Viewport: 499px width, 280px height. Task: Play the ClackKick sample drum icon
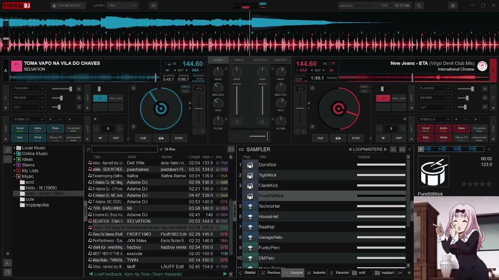point(250,185)
